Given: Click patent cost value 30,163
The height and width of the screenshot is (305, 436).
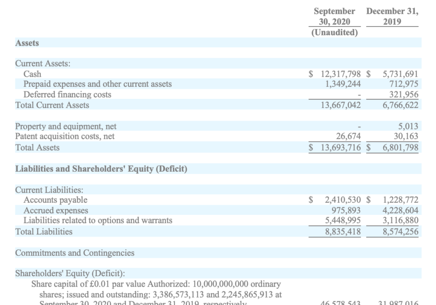Looking at the screenshot, I should tap(406, 136).
